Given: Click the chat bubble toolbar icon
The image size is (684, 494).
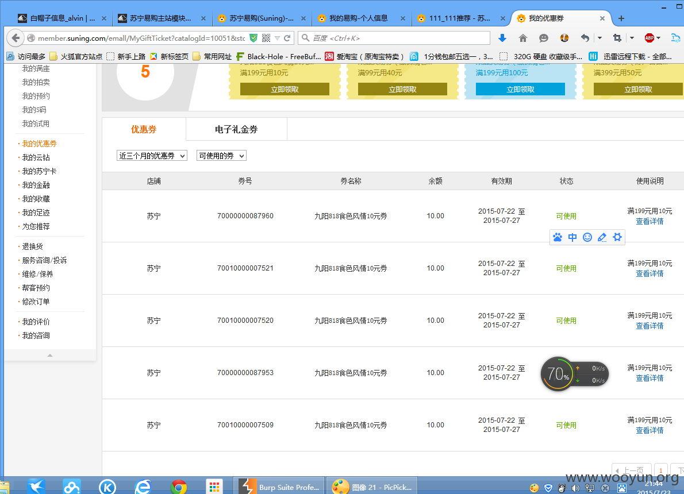Looking at the screenshot, I should tap(544, 38).
